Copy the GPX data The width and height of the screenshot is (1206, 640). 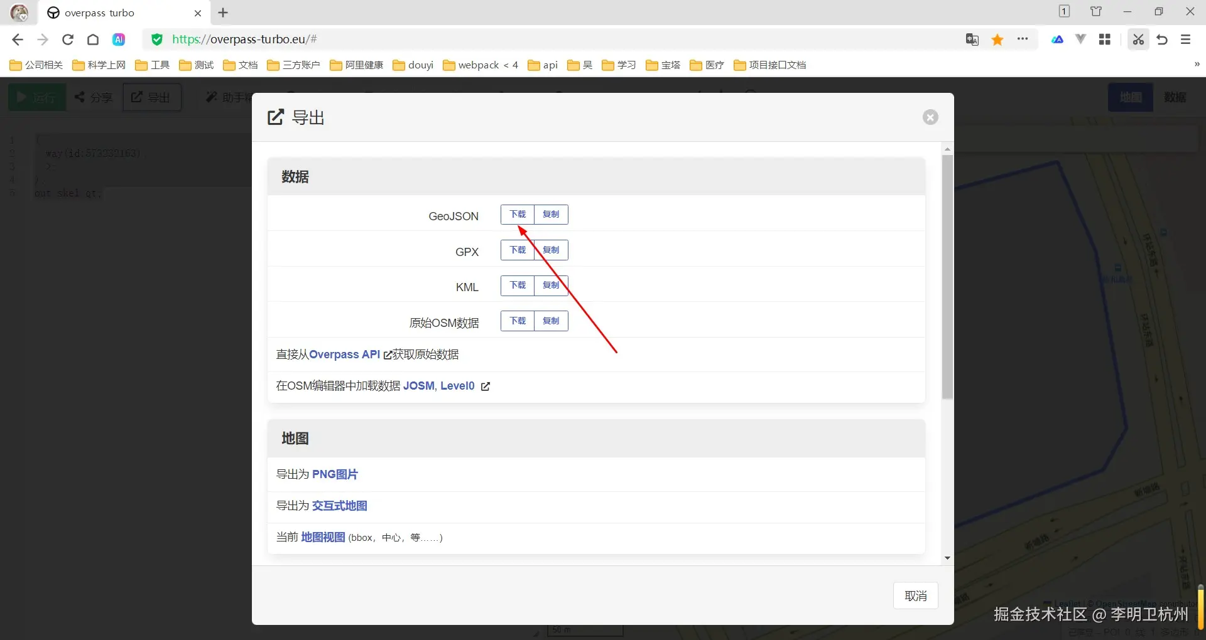point(551,250)
